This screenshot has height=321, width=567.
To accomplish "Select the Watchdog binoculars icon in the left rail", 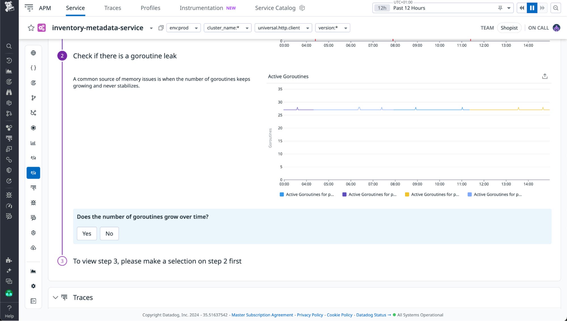I will [x=9, y=92].
